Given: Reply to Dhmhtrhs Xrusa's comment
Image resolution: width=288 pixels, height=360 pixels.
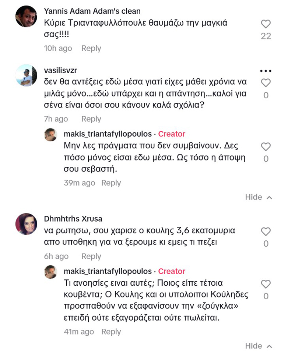Looking at the screenshot, I should coord(91,257).
